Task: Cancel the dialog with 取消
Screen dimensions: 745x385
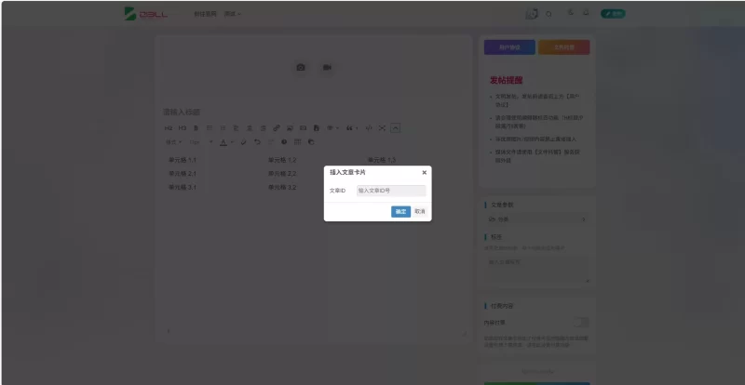Action: (420, 212)
